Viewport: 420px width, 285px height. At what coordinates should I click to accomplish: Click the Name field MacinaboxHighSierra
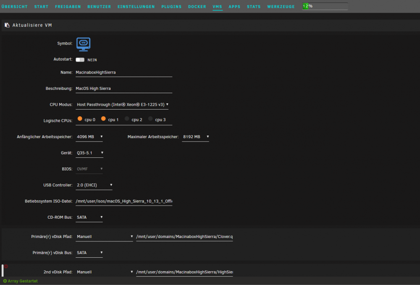[124, 73]
